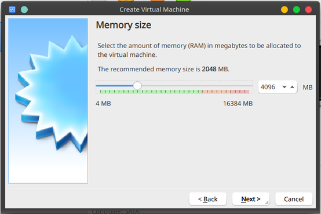Click the 16384 MB maximum label
The image size is (321, 214).
point(238,103)
